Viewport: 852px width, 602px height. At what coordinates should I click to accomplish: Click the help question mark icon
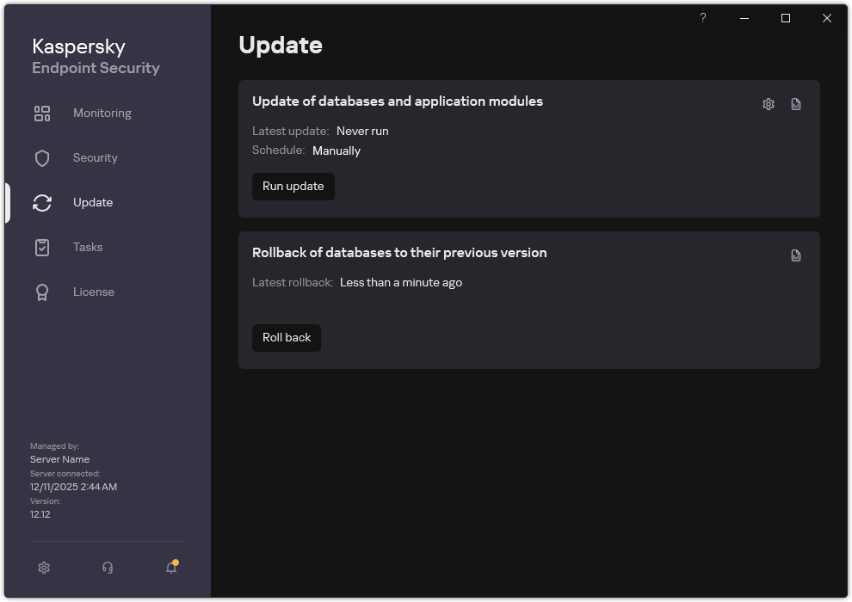(x=702, y=18)
